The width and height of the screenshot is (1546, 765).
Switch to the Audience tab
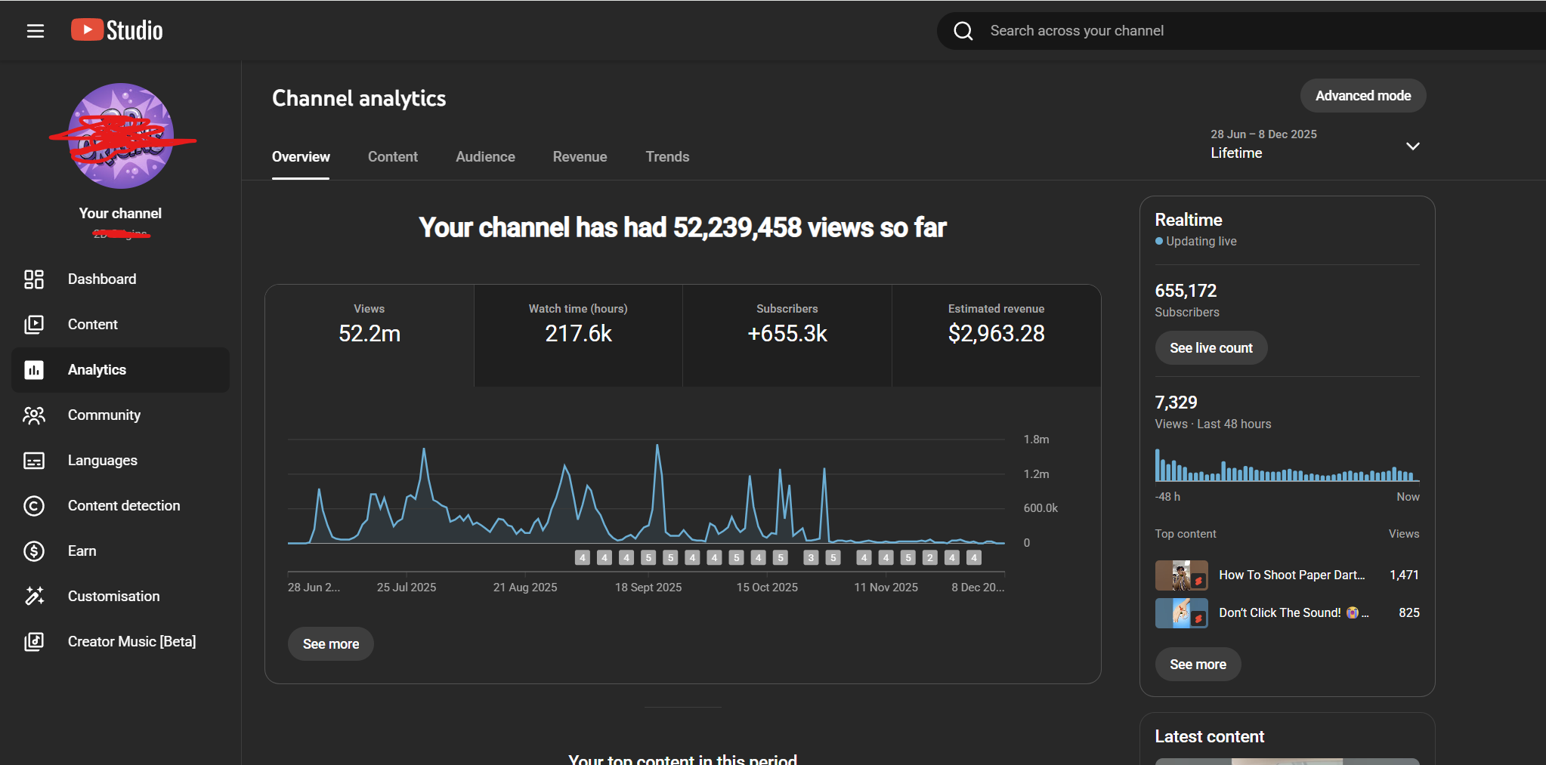485,157
